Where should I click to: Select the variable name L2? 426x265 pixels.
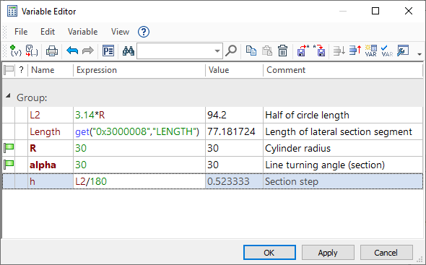pos(35,116)
